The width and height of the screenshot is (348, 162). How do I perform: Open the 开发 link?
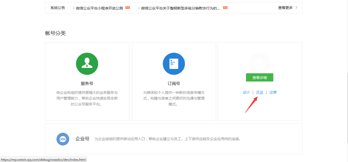(x=260, y=92)
